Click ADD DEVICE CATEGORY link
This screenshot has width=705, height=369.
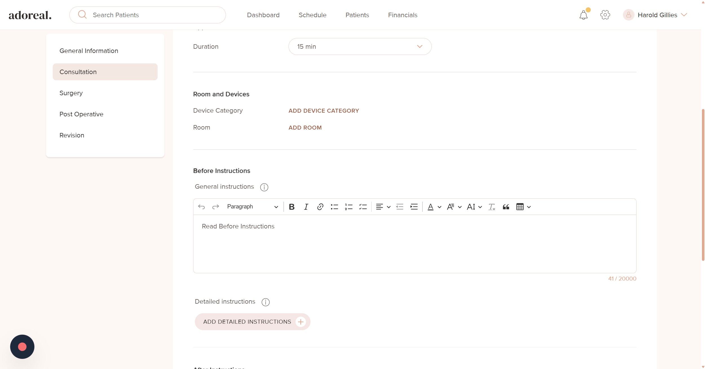pos(323,111)
